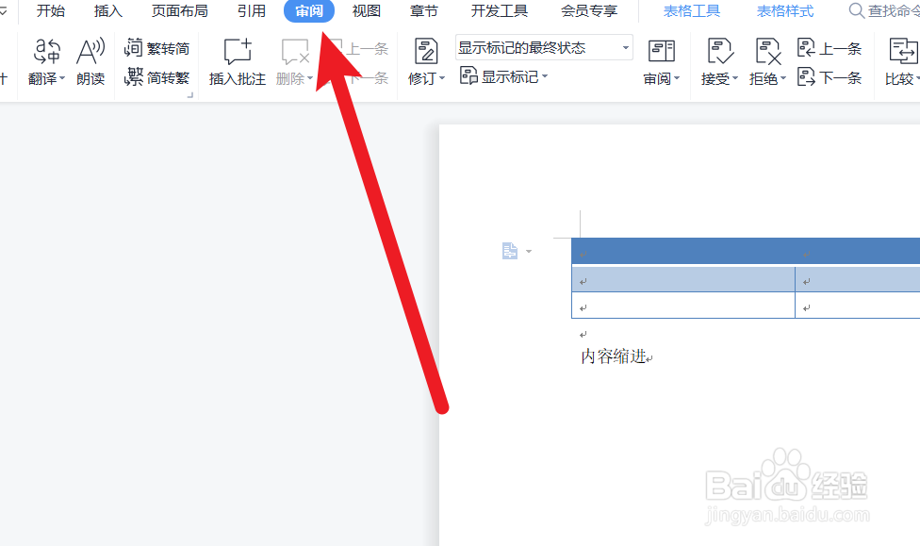Viewport: 920px width, 546px height.
Task: Click the light blue second-row table cell
Action: pyautogui.click(x=683, y=279)
